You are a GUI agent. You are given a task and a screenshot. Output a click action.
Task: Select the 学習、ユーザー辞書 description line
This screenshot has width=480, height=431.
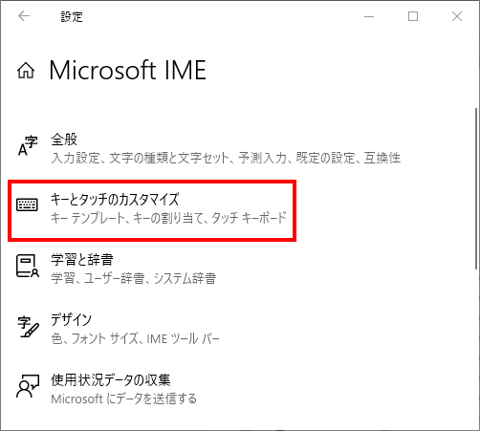tap(134, 278)
